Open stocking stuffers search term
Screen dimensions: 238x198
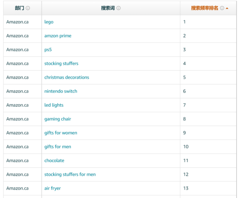(x=61, y=63)
